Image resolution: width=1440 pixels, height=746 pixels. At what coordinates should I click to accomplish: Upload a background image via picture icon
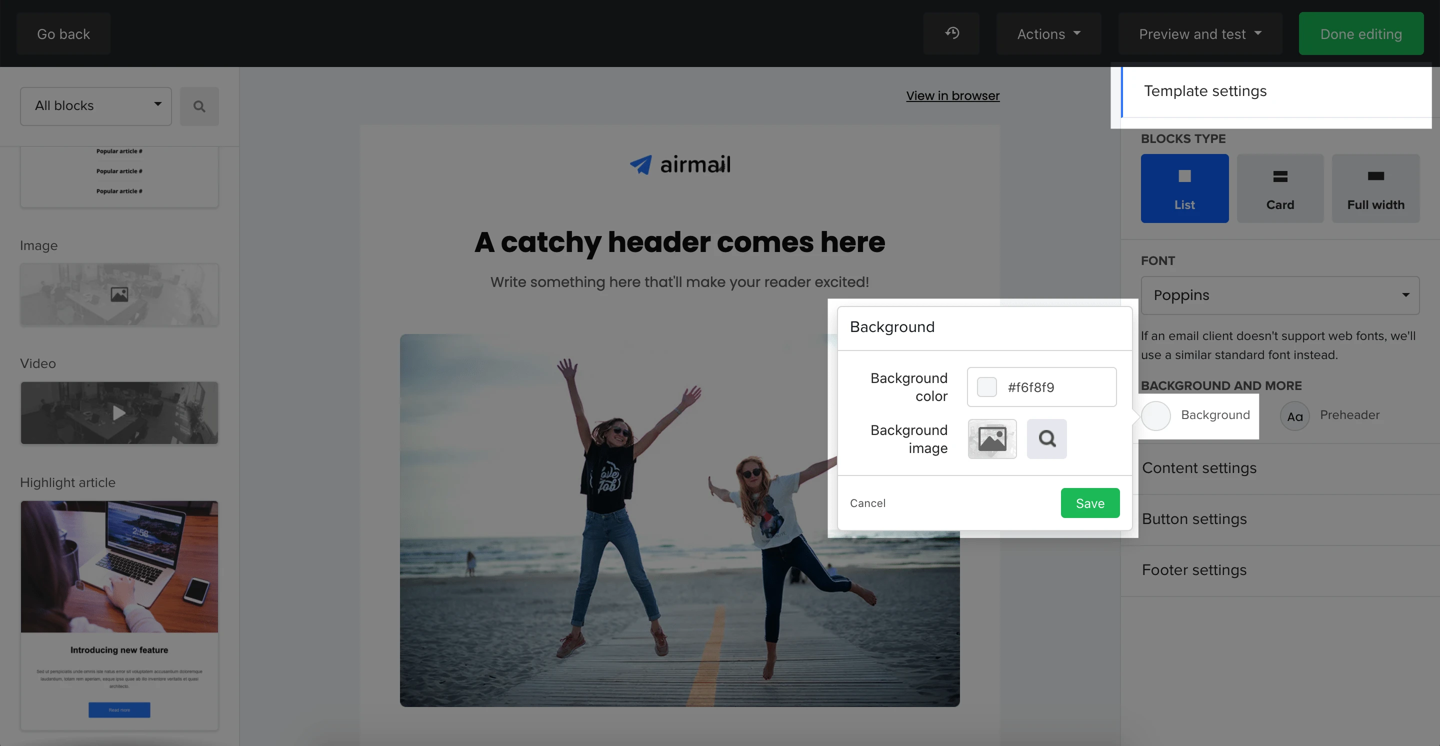(991, 438)
